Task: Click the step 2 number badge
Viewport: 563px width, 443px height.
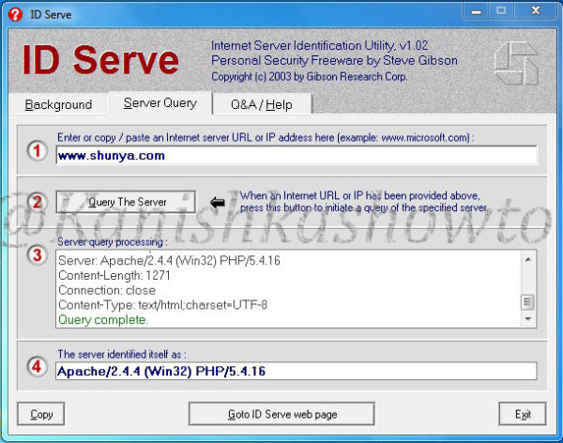Action: 37,202
